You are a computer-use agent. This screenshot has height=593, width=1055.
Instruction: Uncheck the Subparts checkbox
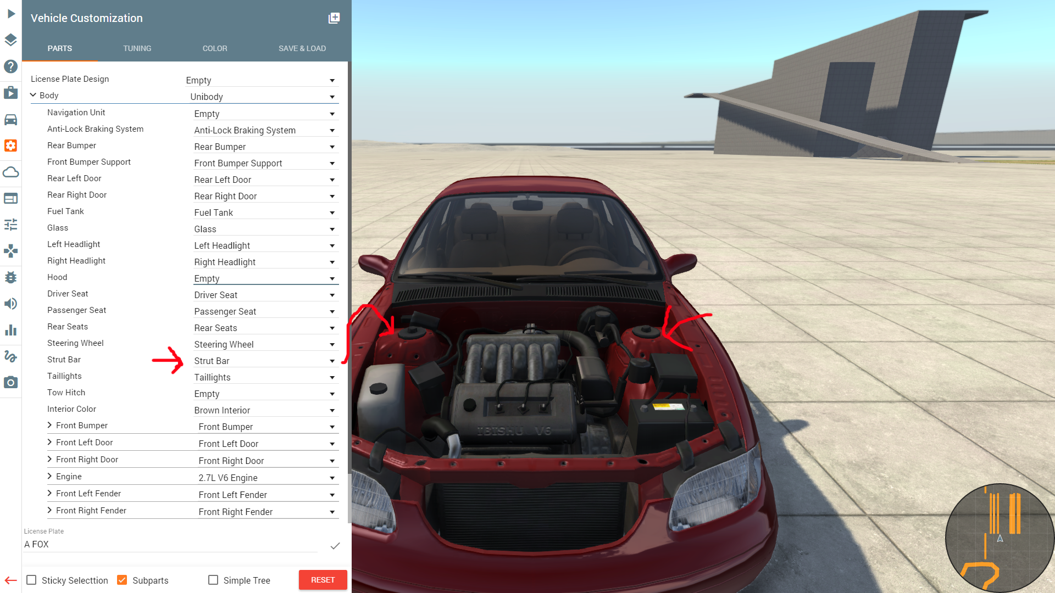[122, 580]
